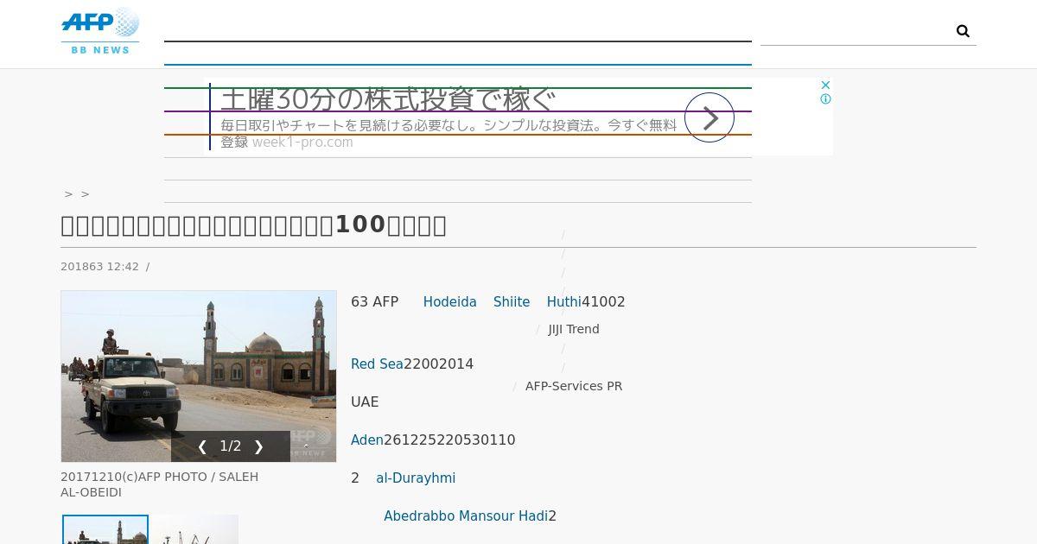Follow the Red Sea link
The height and width of the screenshot is (544, 1037).
pyautogui.click(x=377, y=364)
